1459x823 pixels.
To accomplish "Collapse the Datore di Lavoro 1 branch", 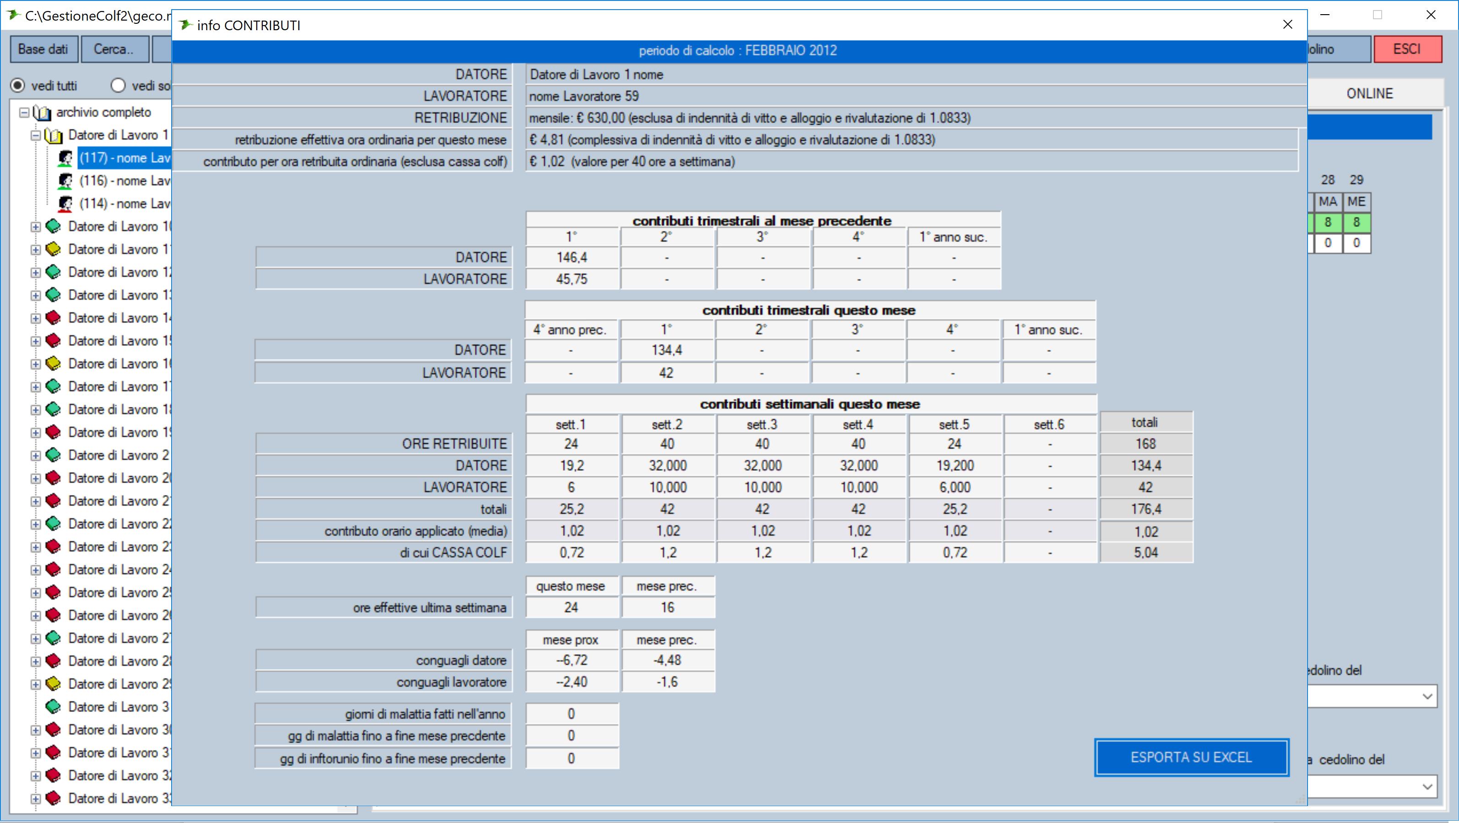I will tap(36, 136).
